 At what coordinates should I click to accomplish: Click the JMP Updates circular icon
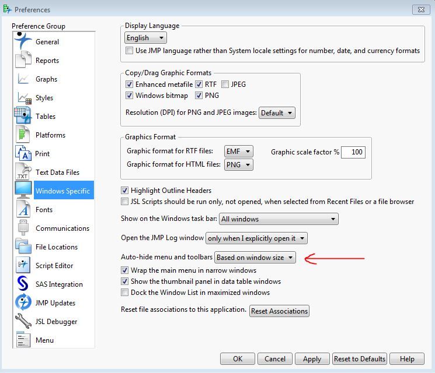[23, 302]
